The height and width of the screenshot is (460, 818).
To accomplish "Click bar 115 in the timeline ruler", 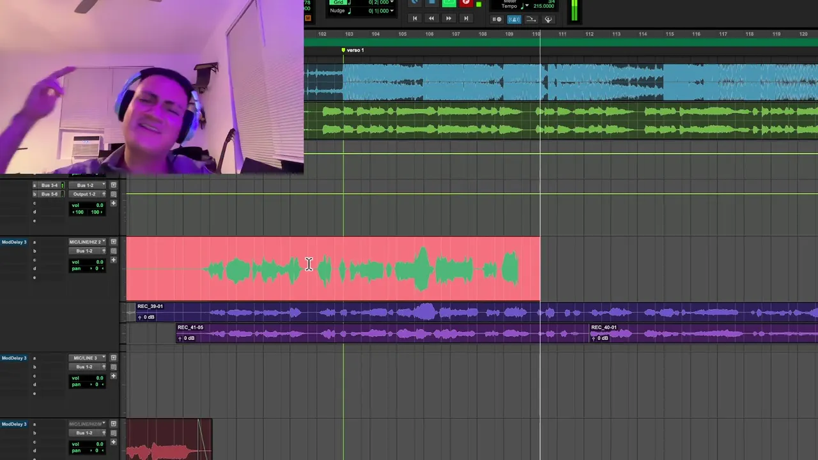I will pyautogui.click(x=669, y=34).
